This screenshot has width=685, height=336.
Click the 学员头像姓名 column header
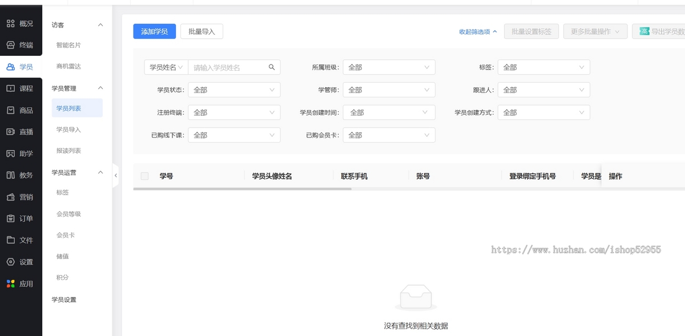coord(272,176)
